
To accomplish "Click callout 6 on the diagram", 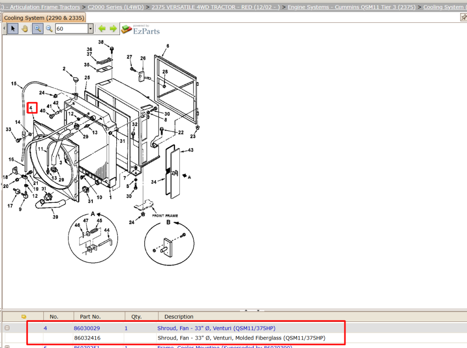I will 168,46.
